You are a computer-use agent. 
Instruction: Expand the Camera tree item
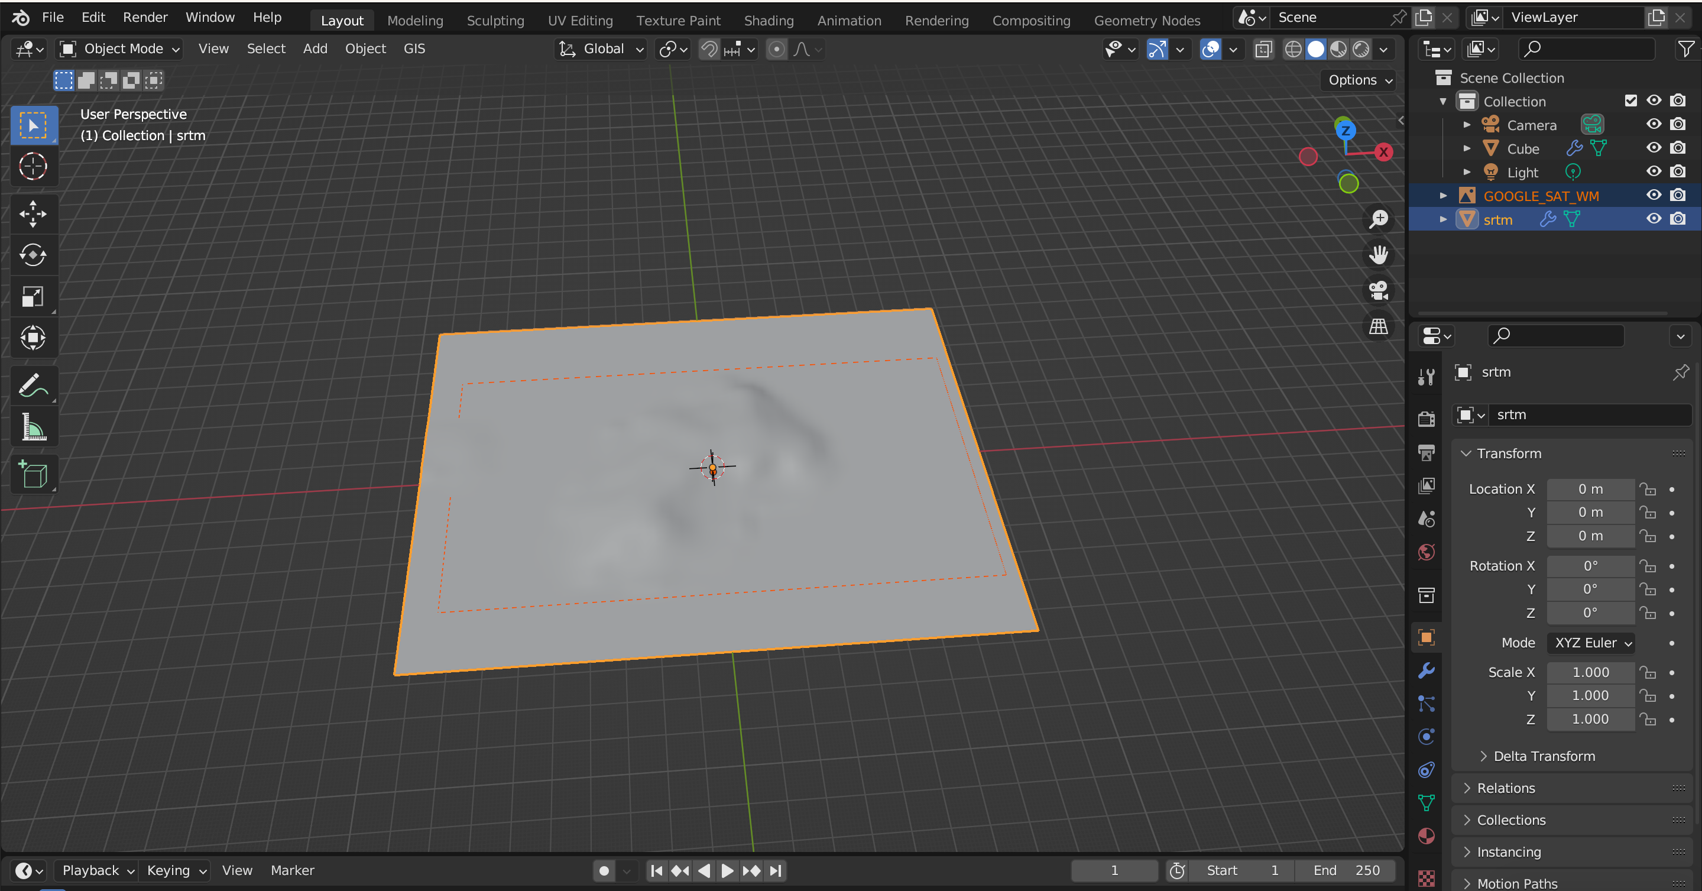point(1467,124)
